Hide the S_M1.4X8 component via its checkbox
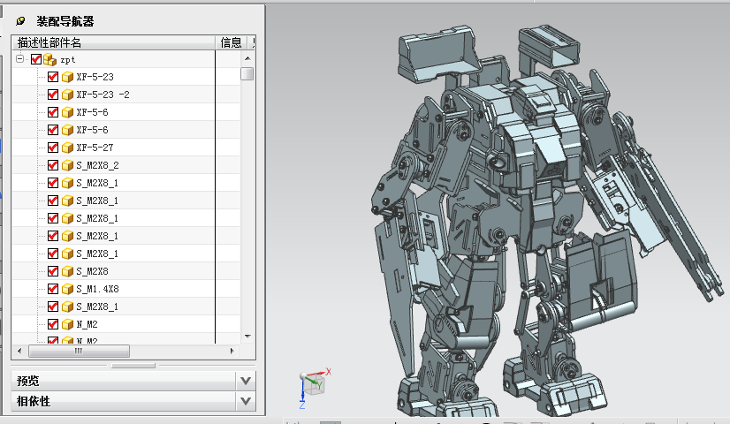 (x=53, y=289)
